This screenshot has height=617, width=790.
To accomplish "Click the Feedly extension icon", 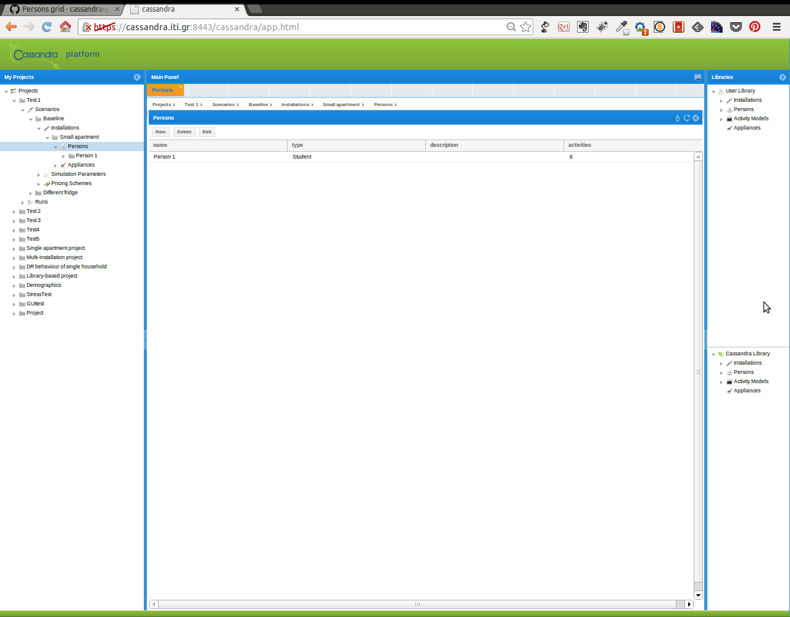I will tap(697, 27).
